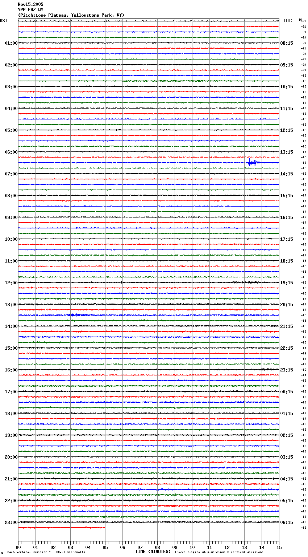Select the 10:00 MST time label
The image size is (308, 557).
[11, 239]
